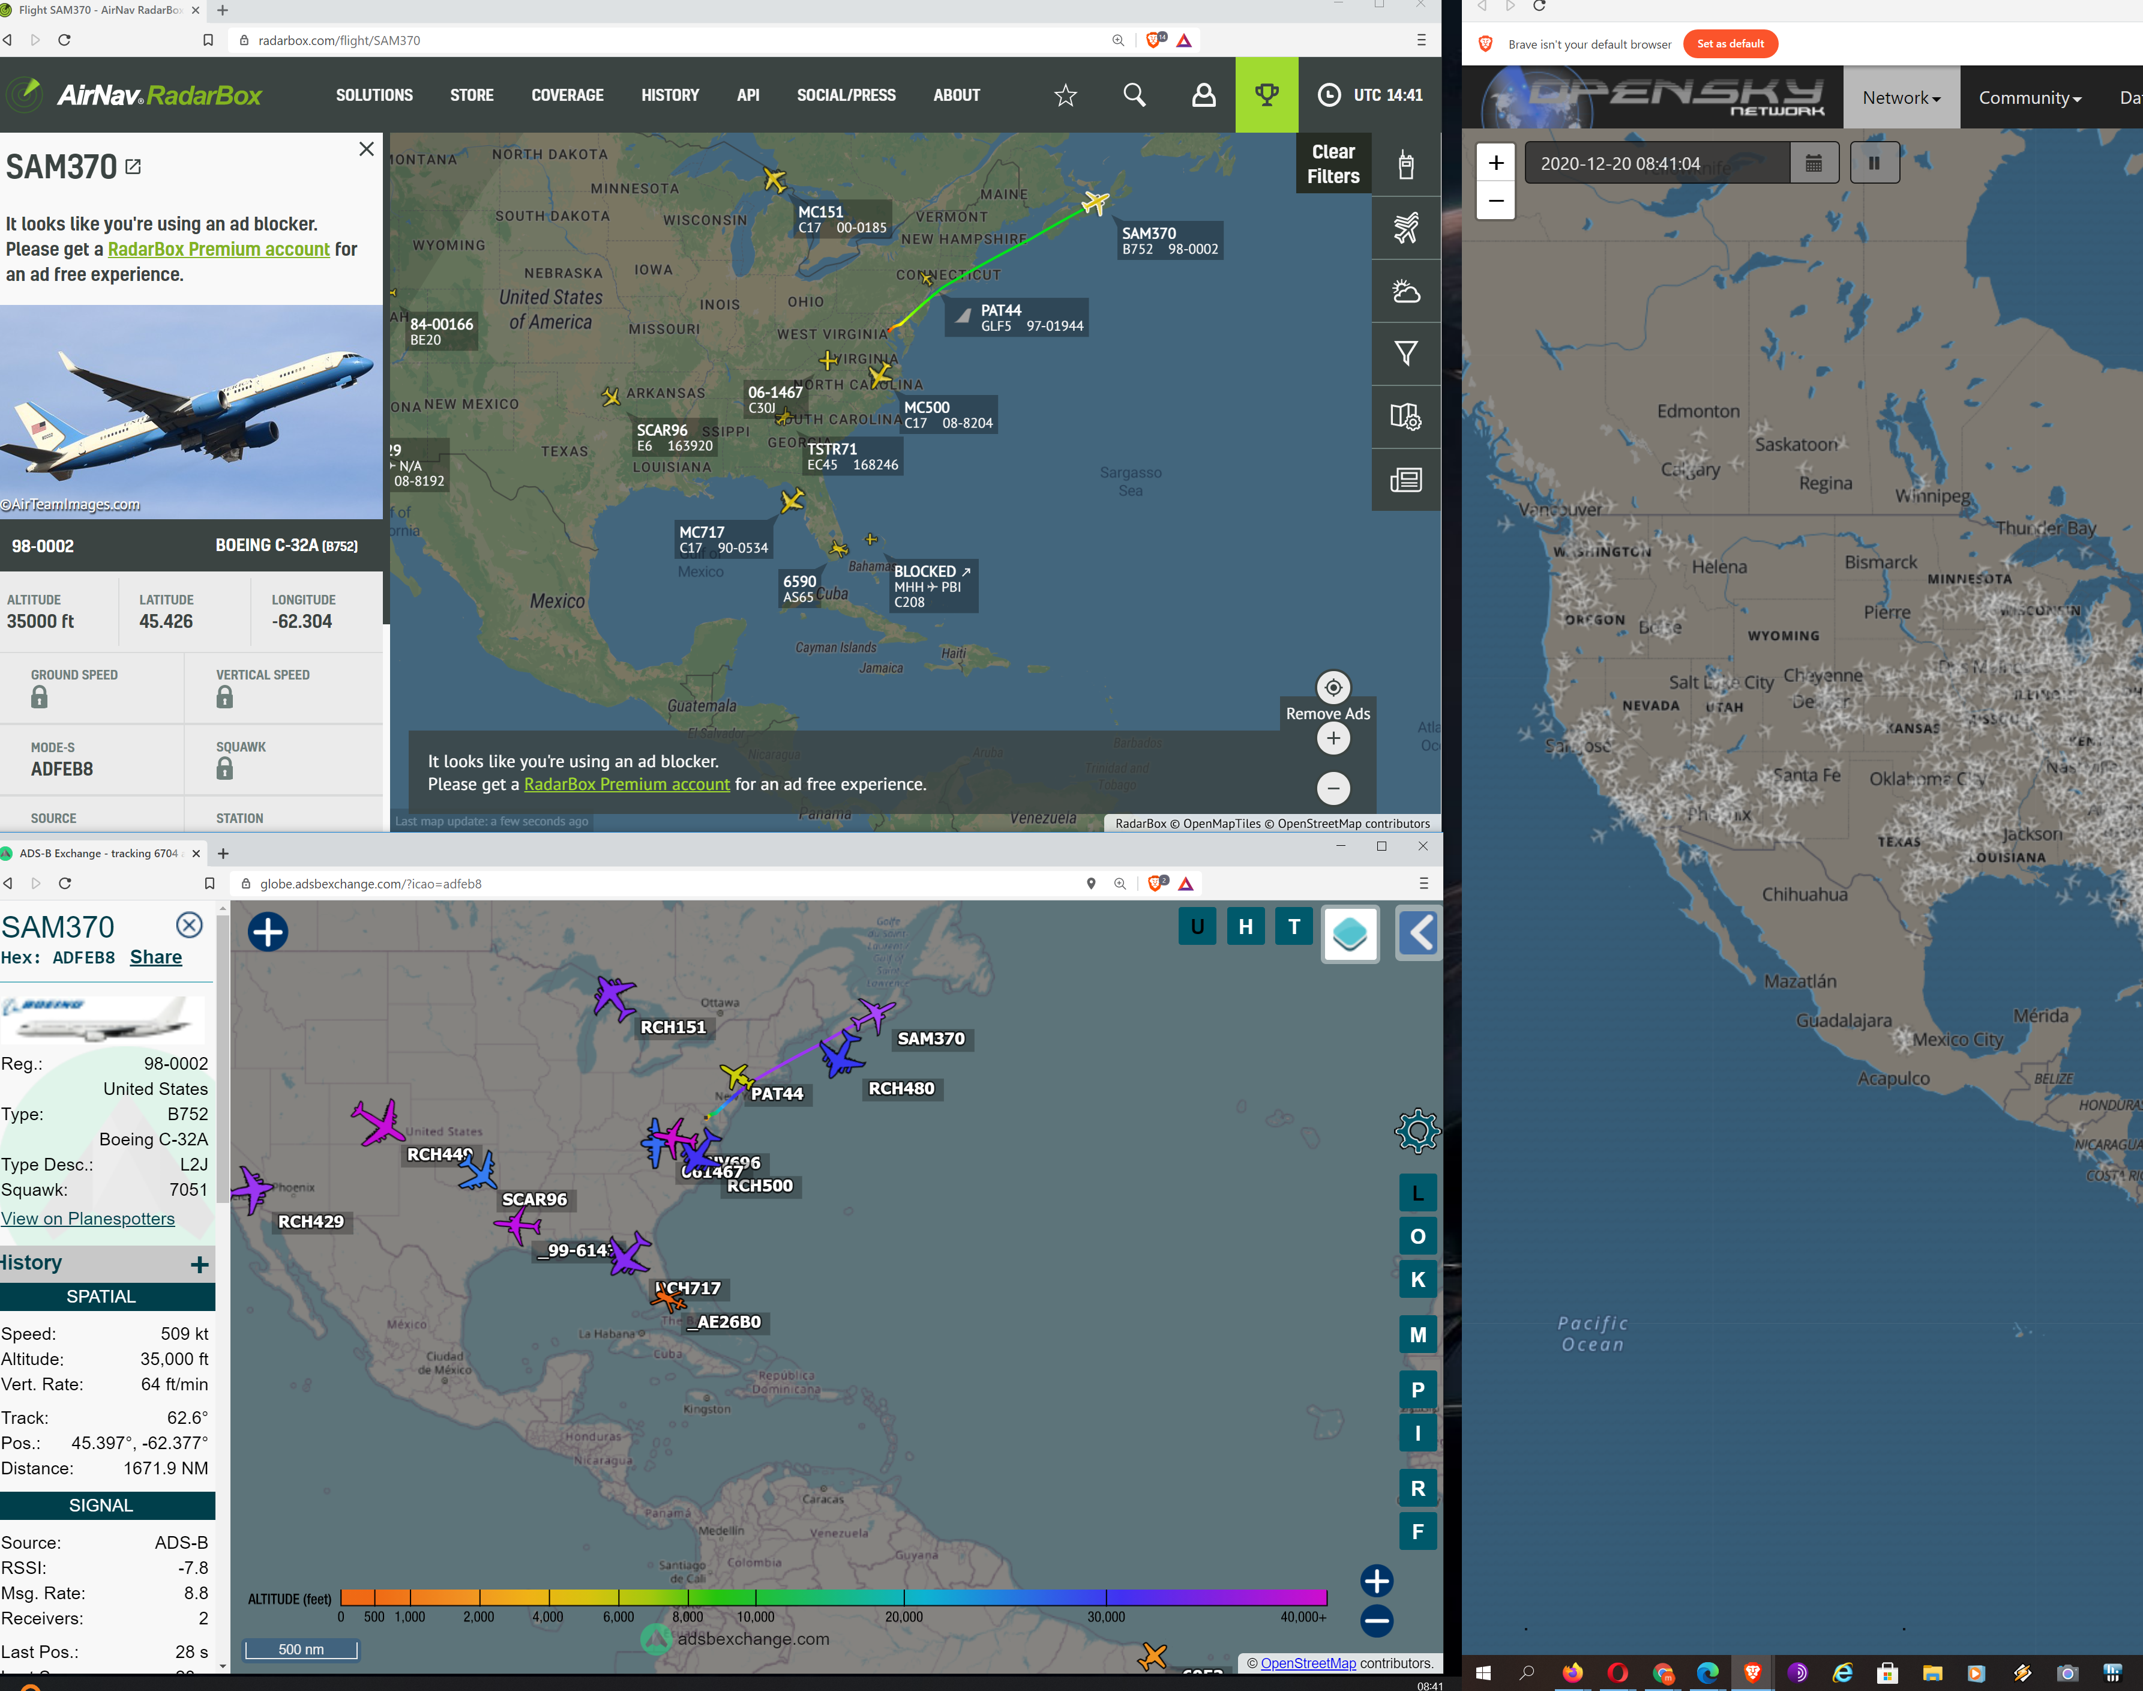The image size is (2143, 1691).
Task: Open the RadarBox search magnifier
Action: coord(1134,95)
